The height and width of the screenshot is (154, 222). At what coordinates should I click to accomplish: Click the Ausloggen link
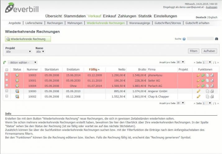click(212, 7)
